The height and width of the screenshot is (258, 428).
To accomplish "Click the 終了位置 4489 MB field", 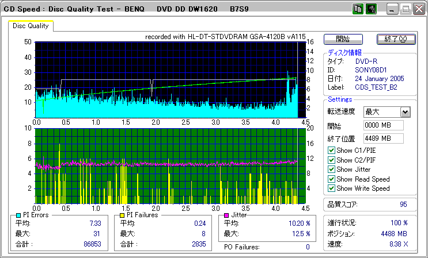I will click(383, 138).
